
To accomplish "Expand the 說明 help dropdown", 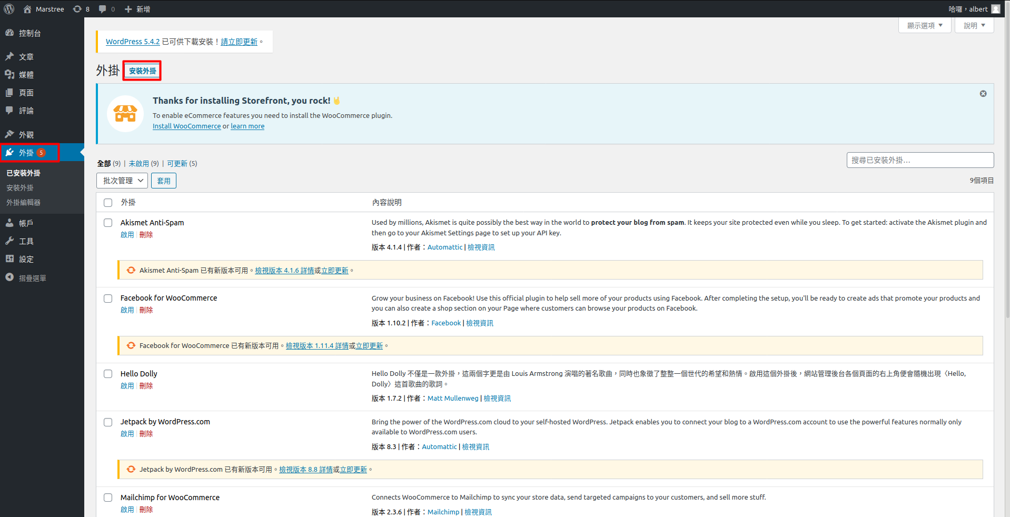I will pyautogui.click(x=974, y=25).
